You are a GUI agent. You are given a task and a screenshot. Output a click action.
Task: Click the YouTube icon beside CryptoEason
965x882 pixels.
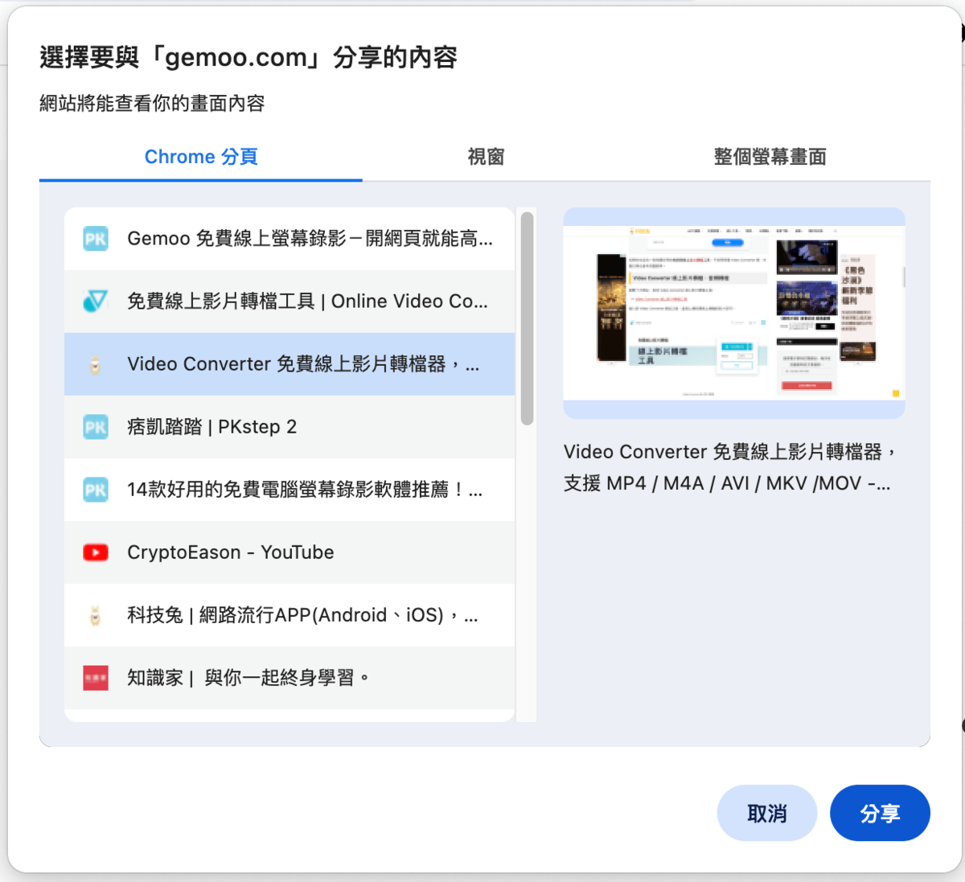(x=96, y=552)
